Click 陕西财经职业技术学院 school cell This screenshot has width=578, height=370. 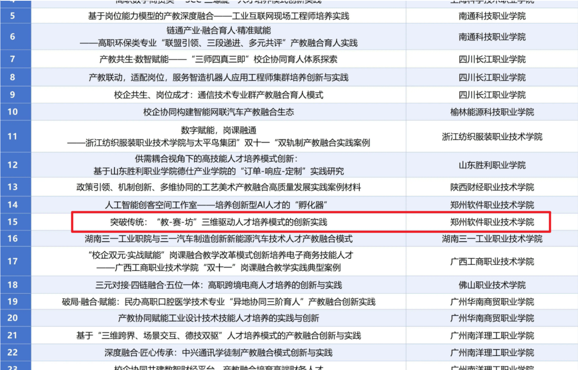click(492, 187)
